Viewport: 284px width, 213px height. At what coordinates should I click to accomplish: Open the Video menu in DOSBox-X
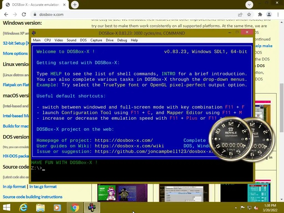click(x=59, y=40)
